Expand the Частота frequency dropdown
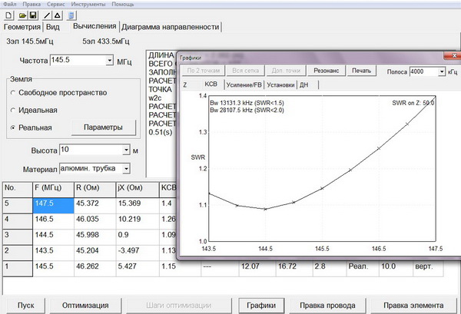This screenshot has width=461, height=314. (109, 61)
